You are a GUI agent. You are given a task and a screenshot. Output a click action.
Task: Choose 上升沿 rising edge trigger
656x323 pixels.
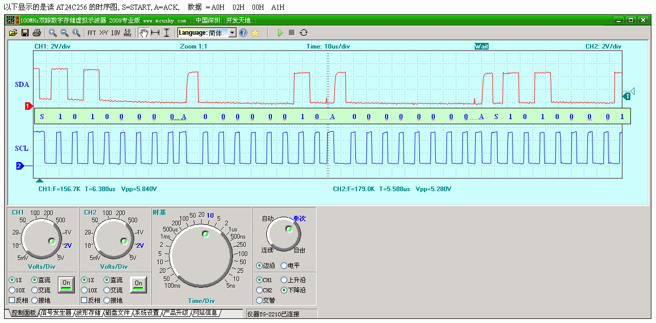[x=284, y=280]
